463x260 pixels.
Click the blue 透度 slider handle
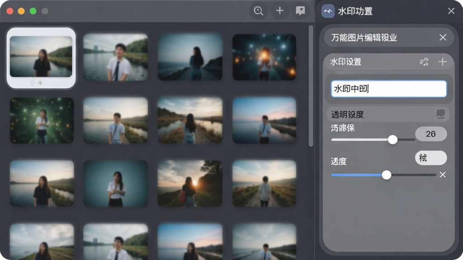click(386, 175)
